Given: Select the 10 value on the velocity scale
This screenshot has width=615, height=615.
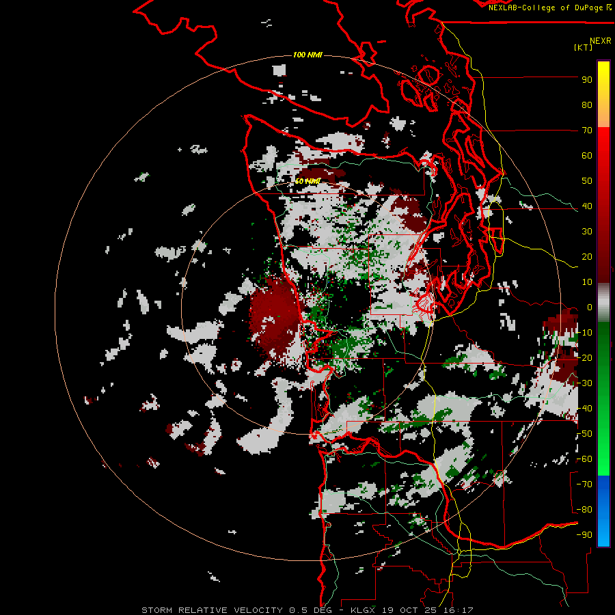Looking at the screenshot, I should click(587, 282).
